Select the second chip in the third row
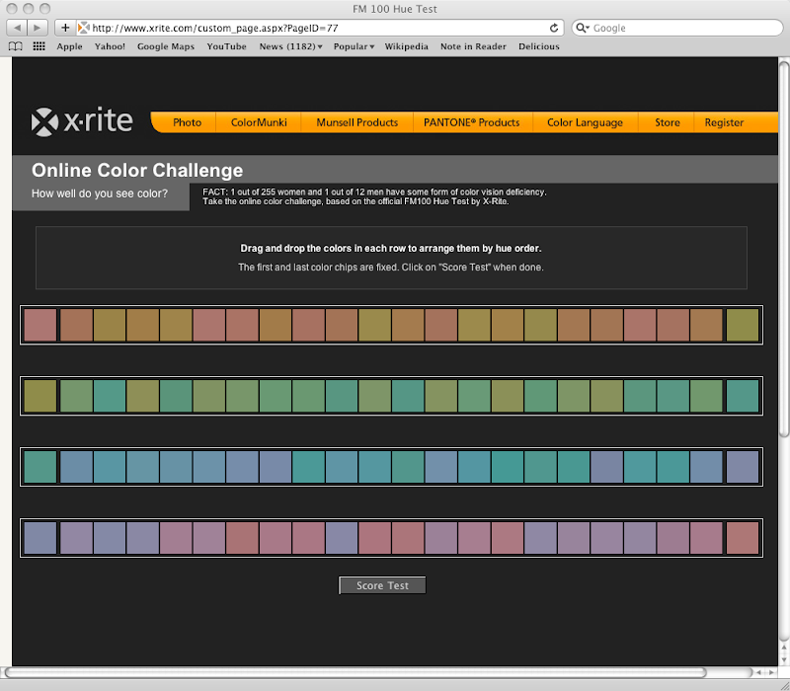Image resolution: width=790 pixels, height=691 pixels. coord(77,467)
